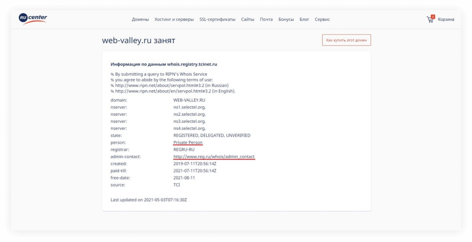
Task: Select the REGISTERED, DELEGATED, UNVERIFIED state
Action: pos(212,135)
